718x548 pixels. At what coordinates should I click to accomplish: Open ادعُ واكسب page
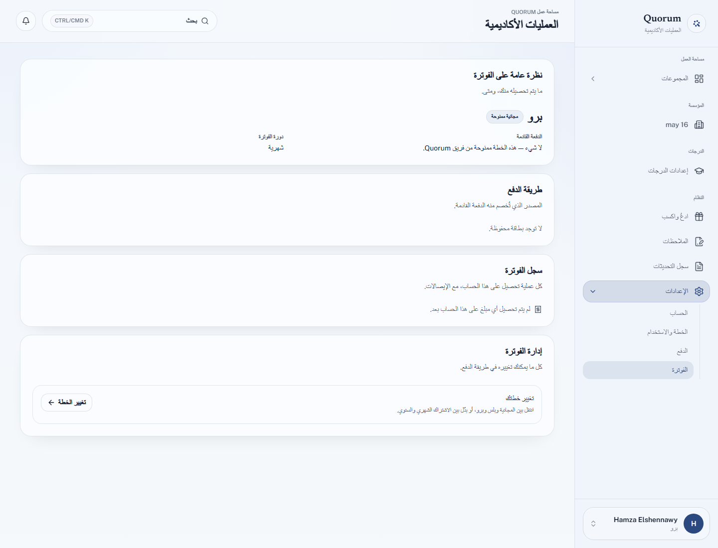pyautogui.click(x=646, y=217)
